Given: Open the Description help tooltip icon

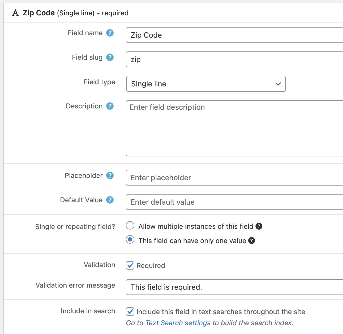Looking at the screenshot, I should (110, 106).
